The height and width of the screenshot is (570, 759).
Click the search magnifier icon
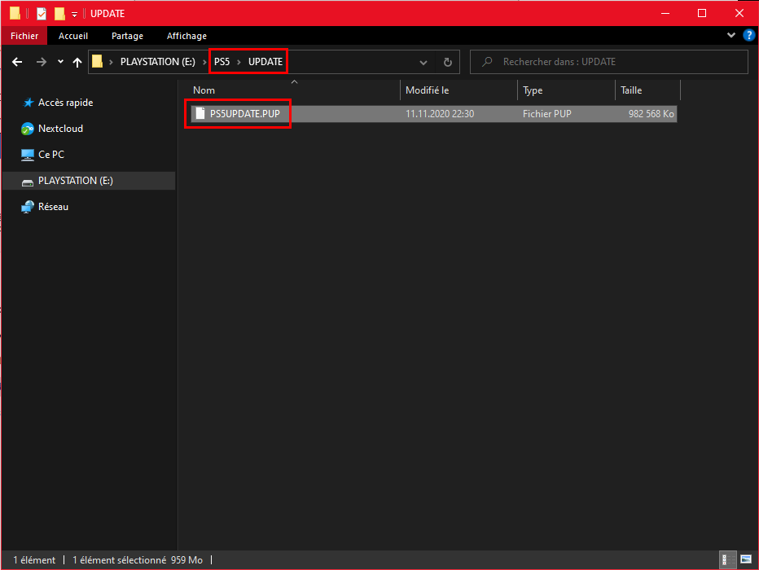click(487, 62)
